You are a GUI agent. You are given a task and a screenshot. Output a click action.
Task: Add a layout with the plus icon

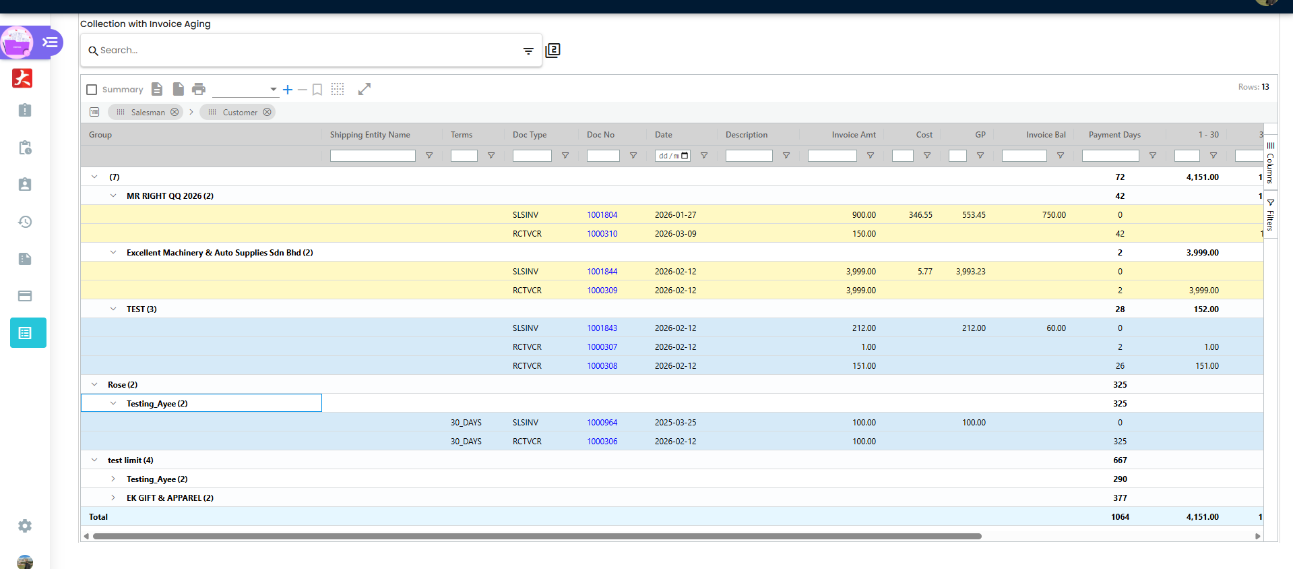288,90
